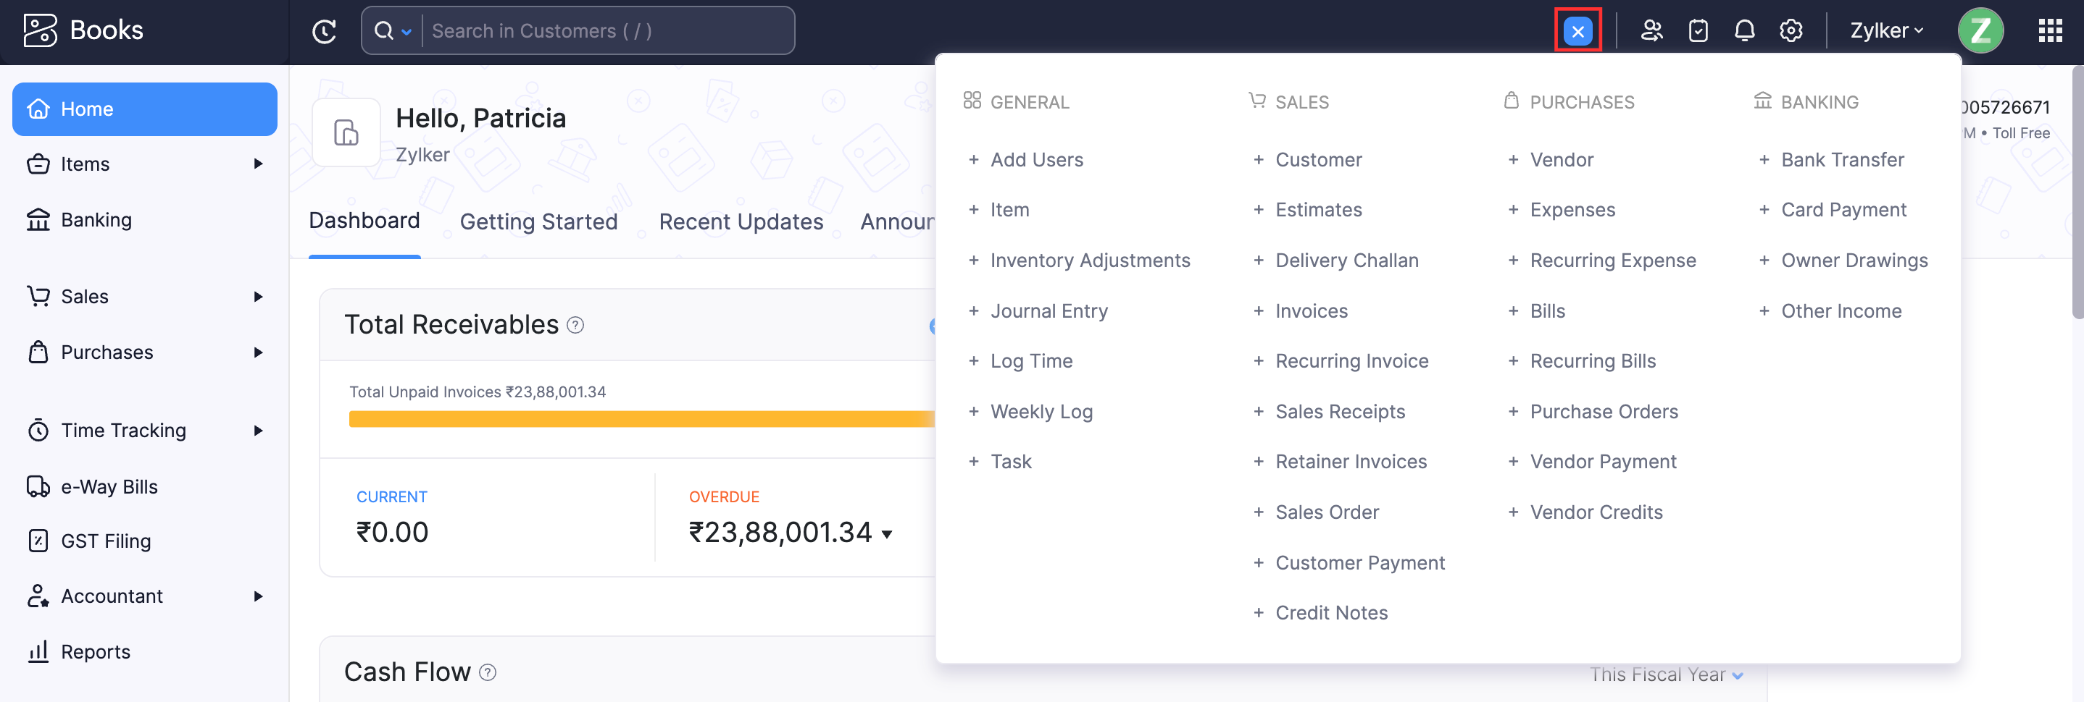Select Invoices under Sales quick create

tap(1311, 310)
